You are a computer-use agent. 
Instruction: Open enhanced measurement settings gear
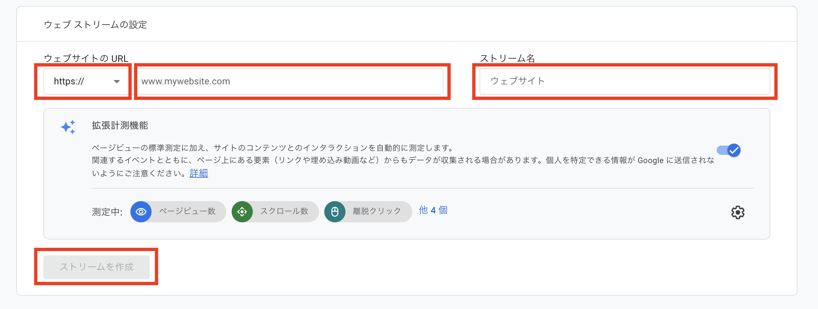738,212
